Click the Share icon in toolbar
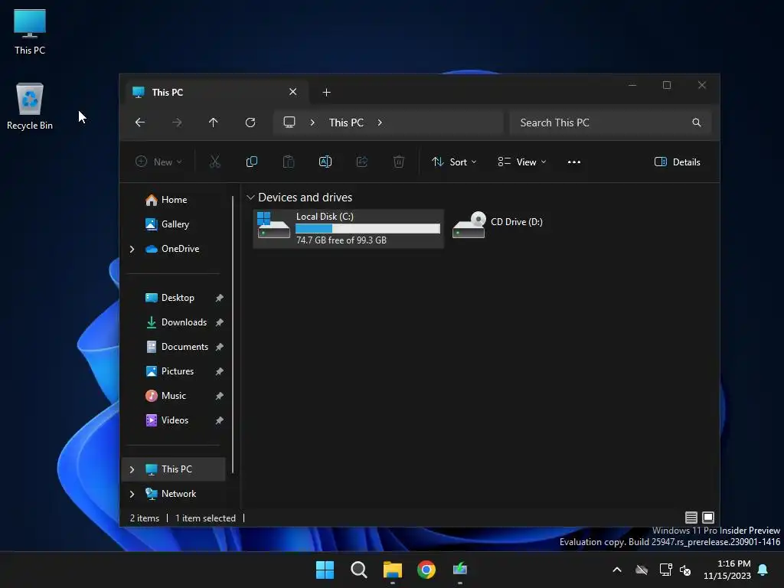The height and width of the screenshot is (588, 784). (x=362, y=162)
